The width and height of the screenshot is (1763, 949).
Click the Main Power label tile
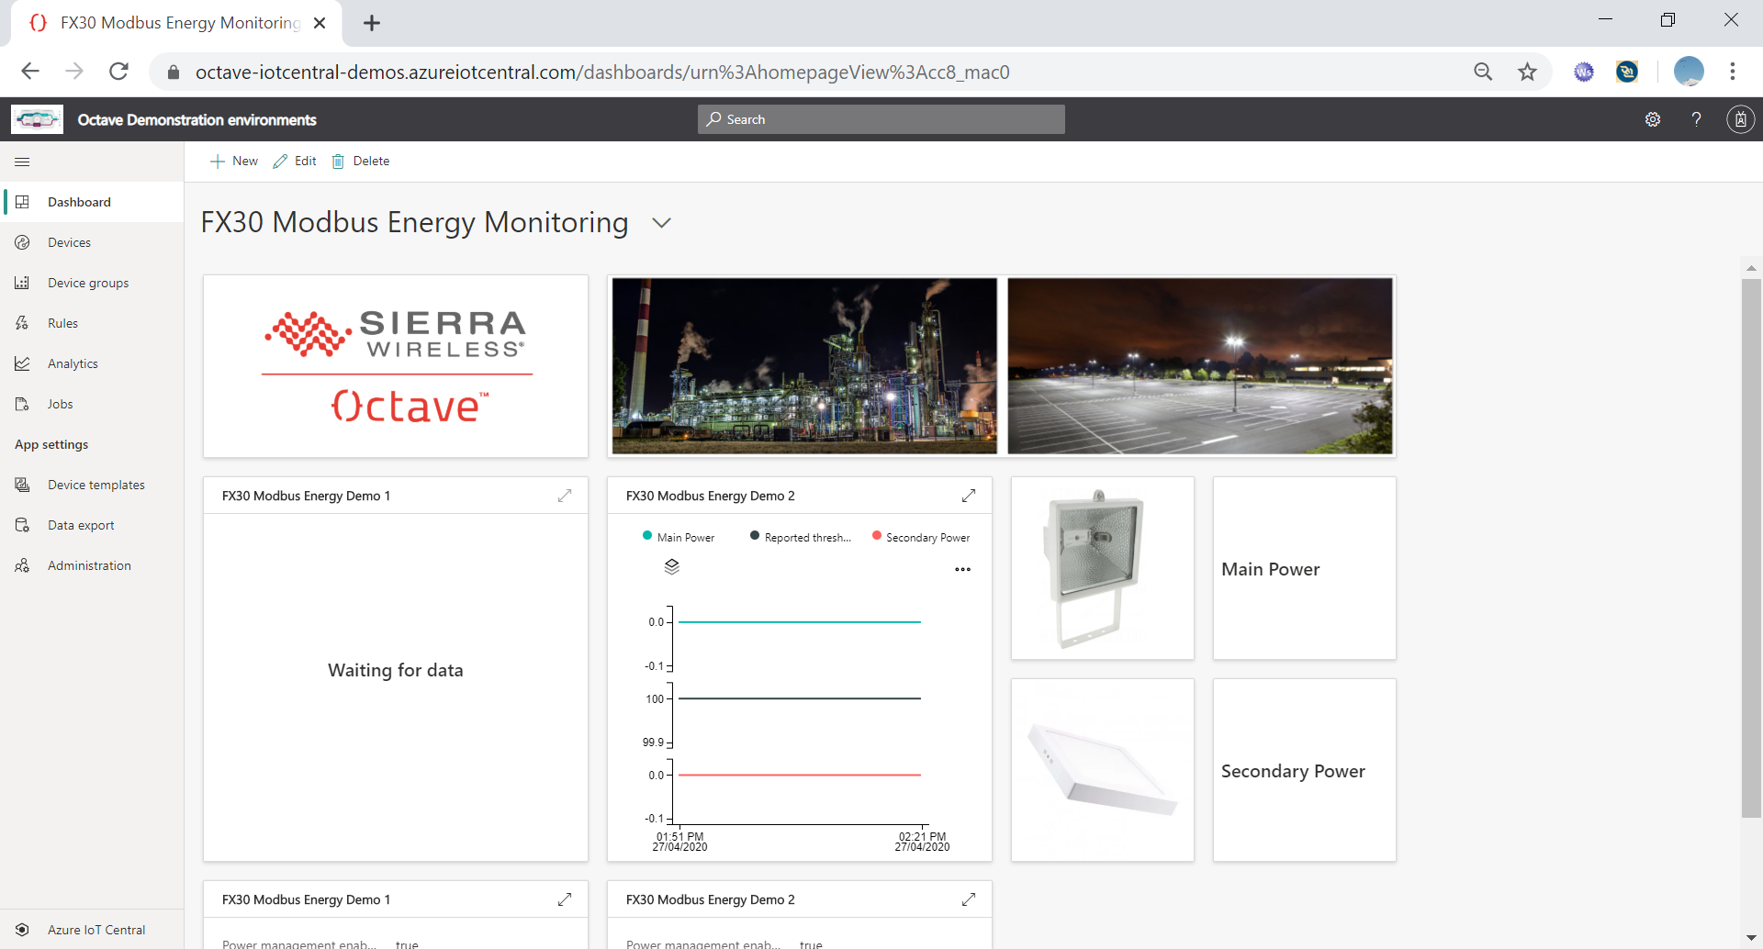pyautogui.click(x=1305, y=568)
